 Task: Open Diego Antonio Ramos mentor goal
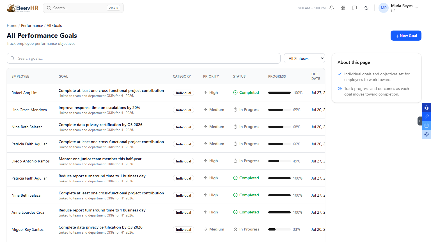pyautogui.click(x=100, y=159)
